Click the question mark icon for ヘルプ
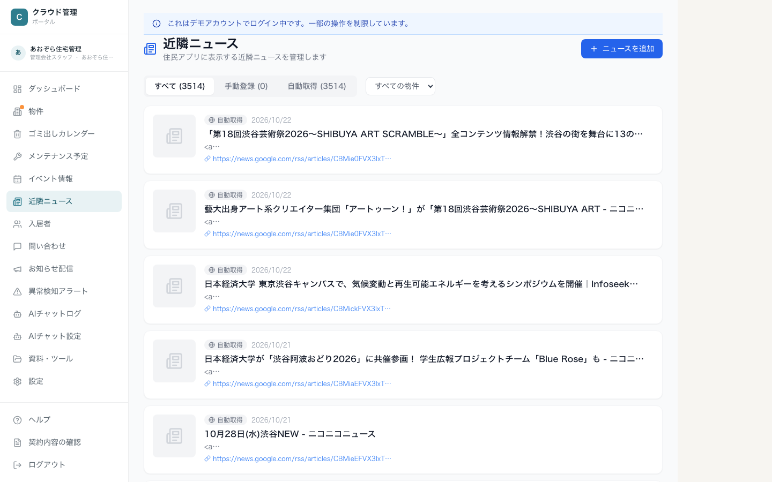This screenshot has width=772, height=482. (x=17, y=420)
